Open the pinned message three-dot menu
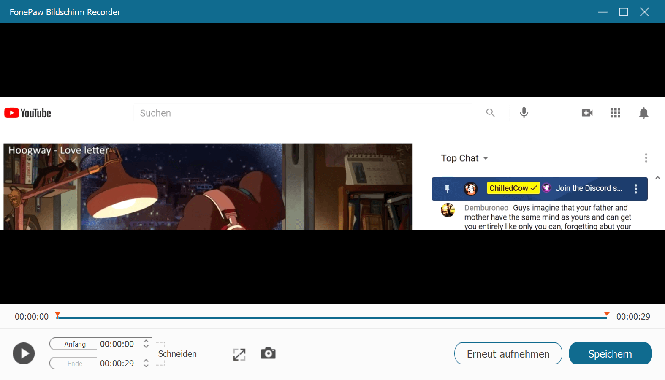665x380 pixels. tap(636, 189)
